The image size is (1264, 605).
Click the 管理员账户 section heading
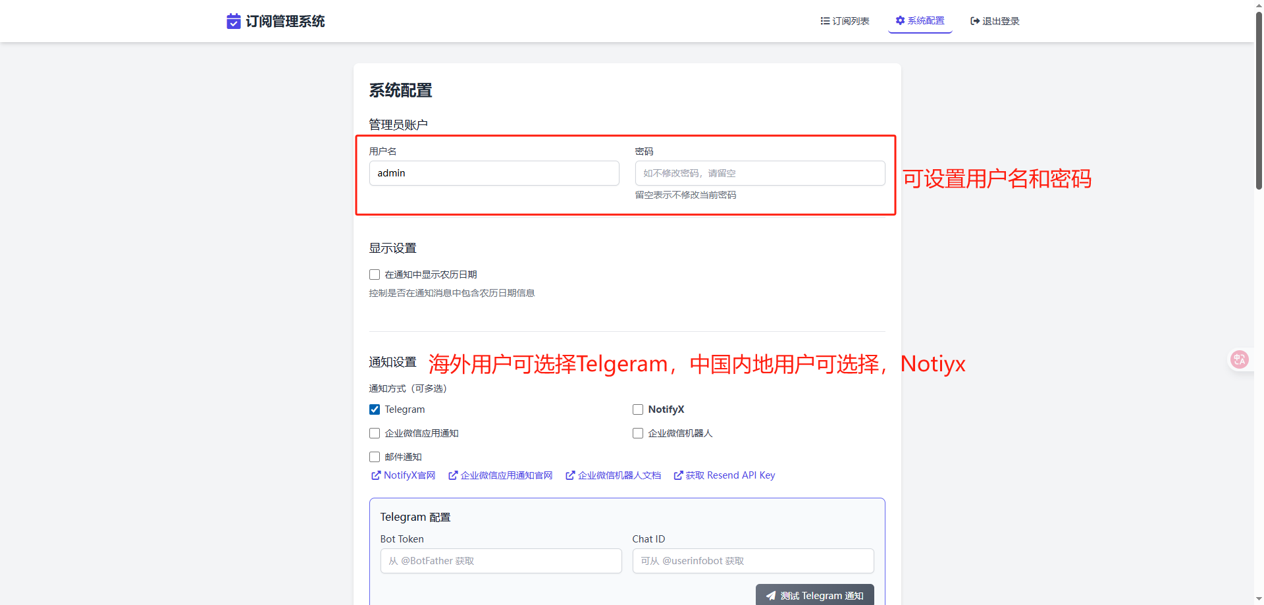[398, 124]
